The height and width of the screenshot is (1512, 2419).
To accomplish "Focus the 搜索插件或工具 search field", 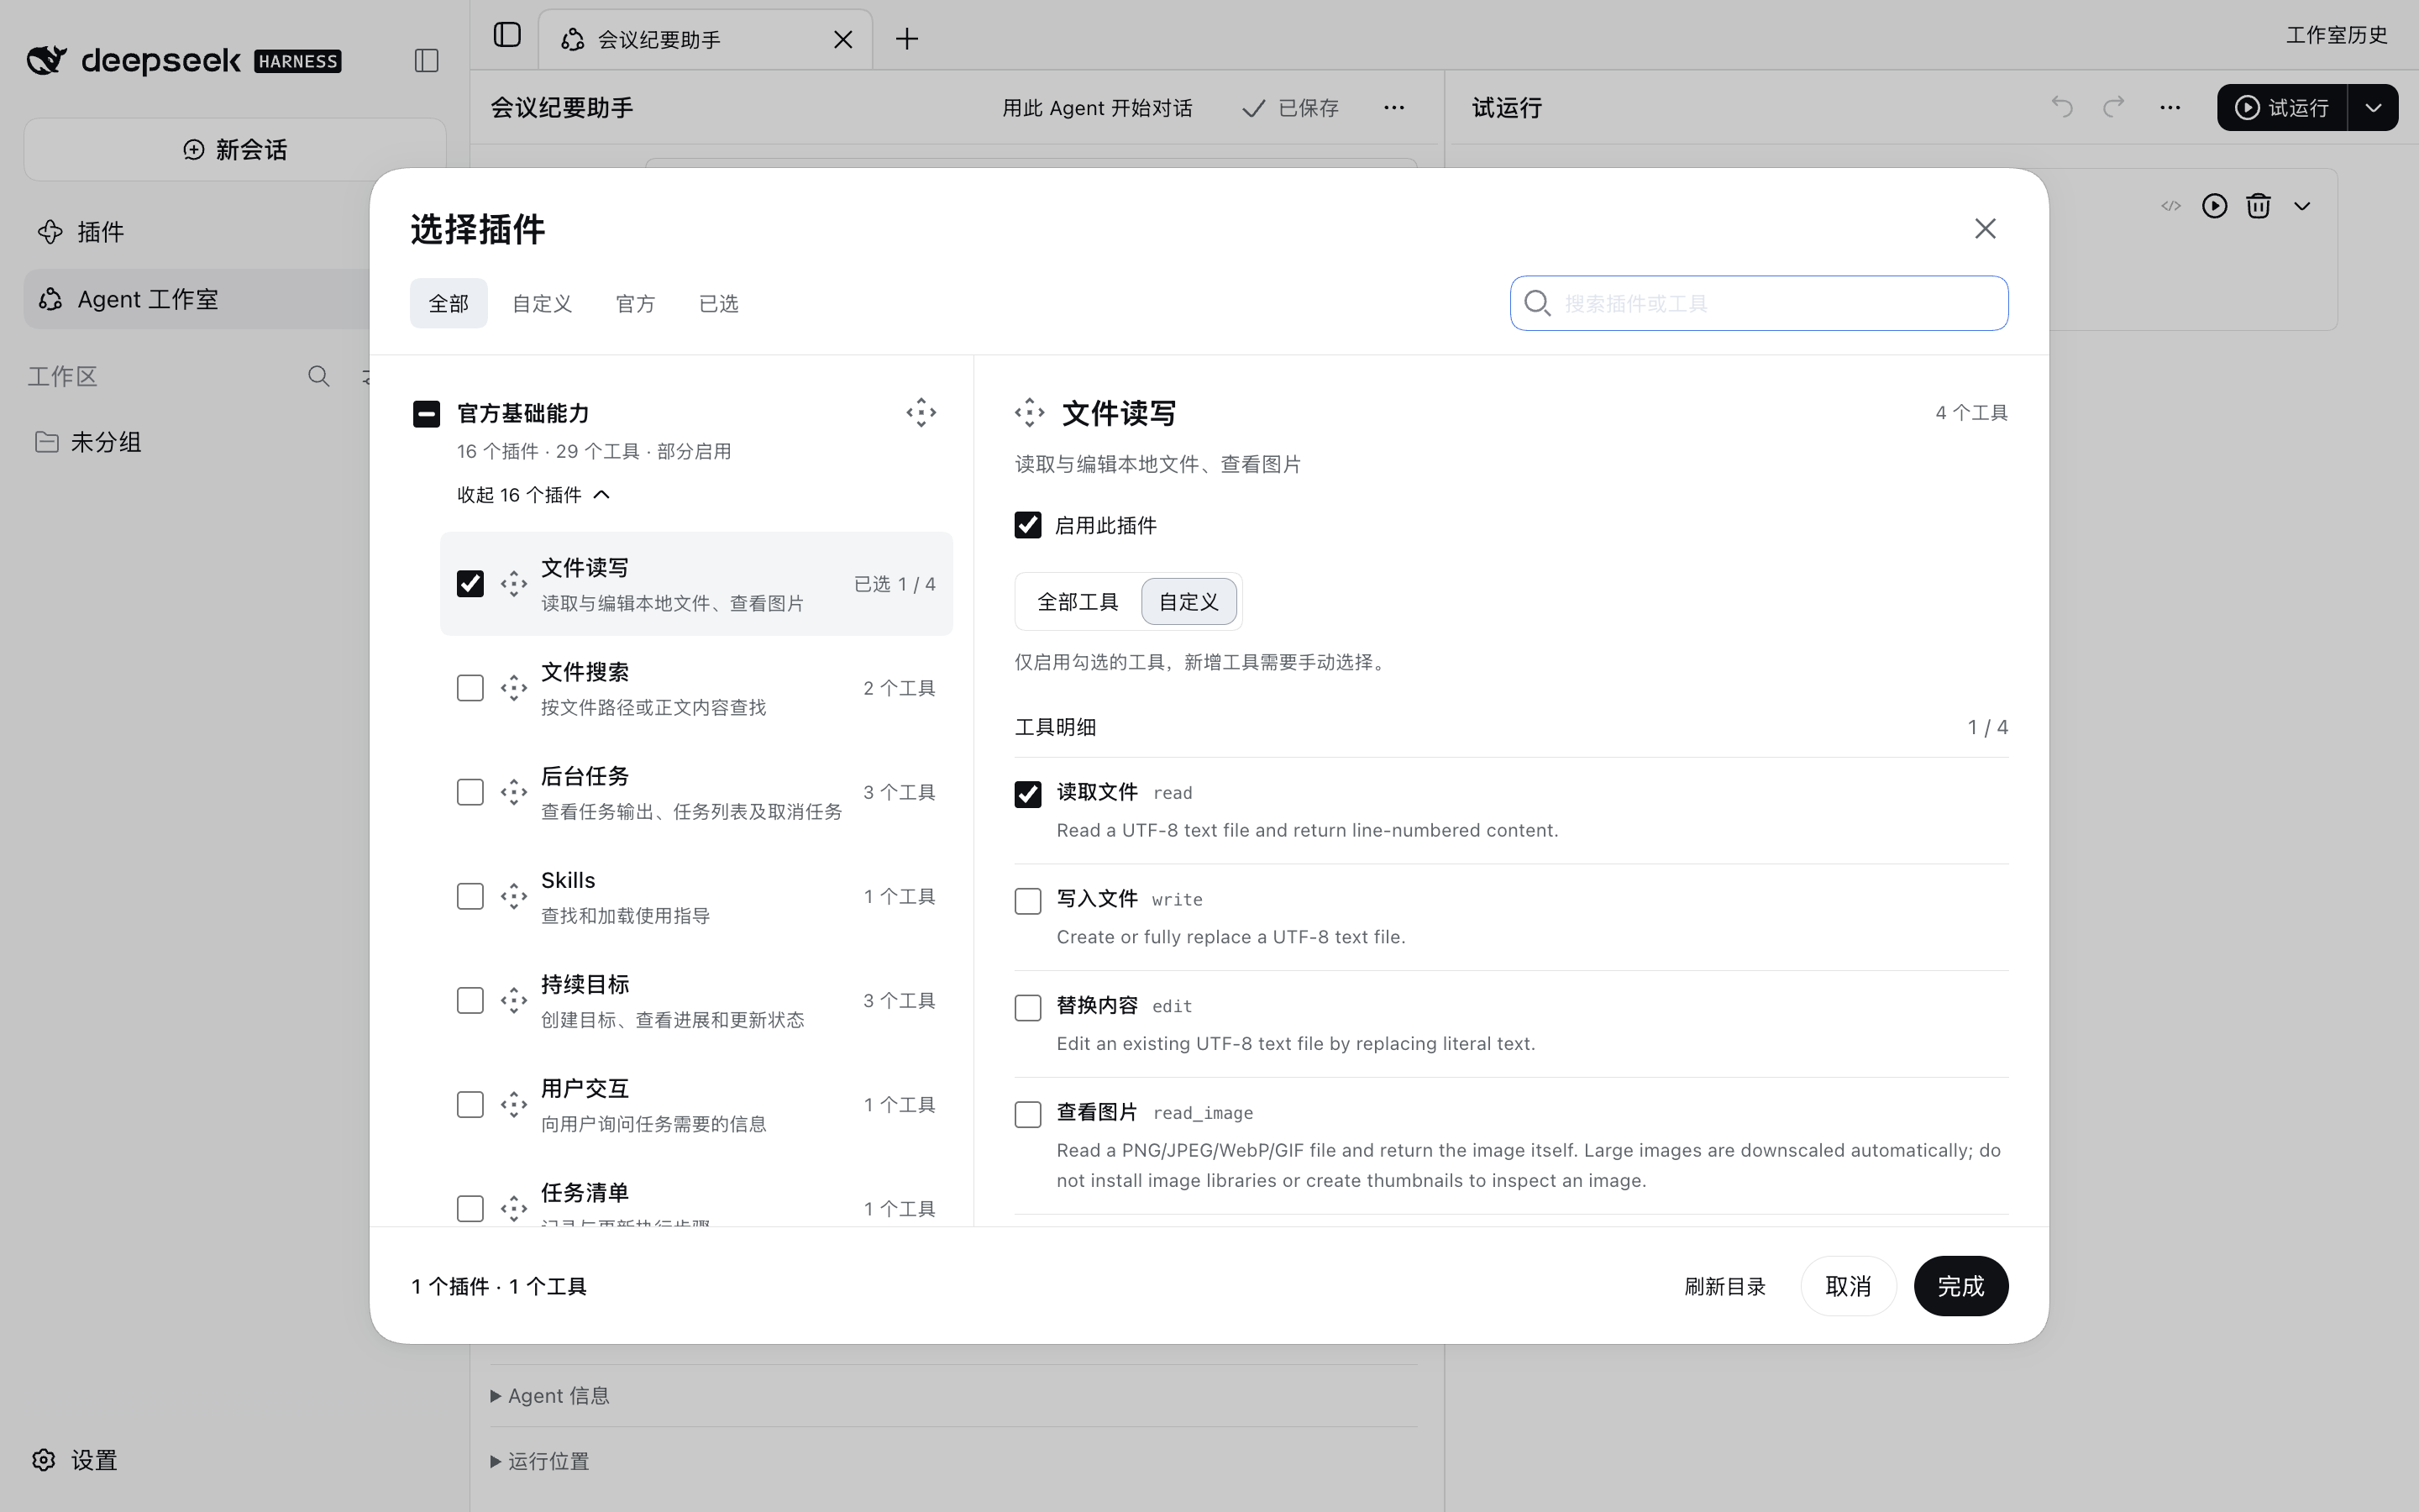I will click(x=1758, y=303).
